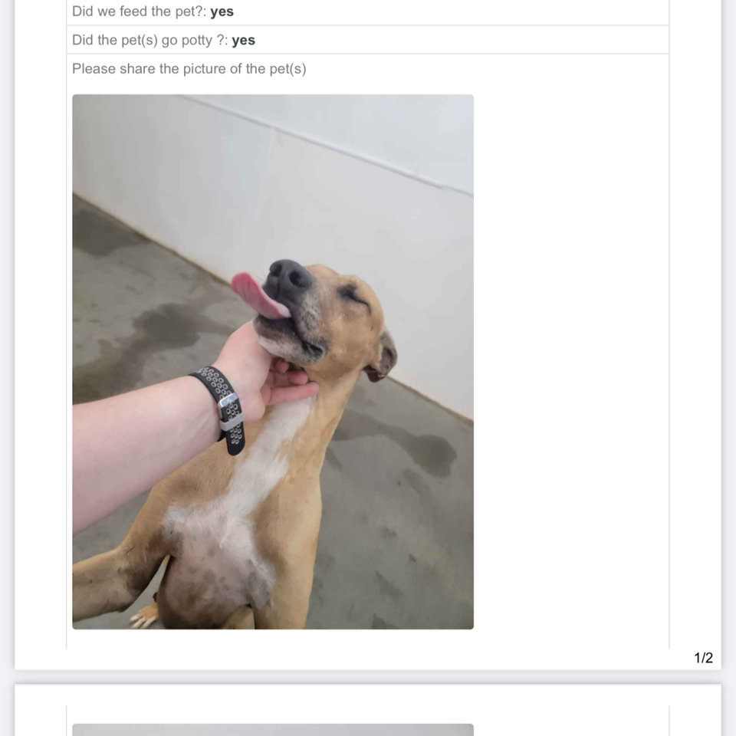Open the partially visible photo on page two
Image resolution: width=736 pixels, height=736 pixels.
pyautogui.click(x=273, y=729)
